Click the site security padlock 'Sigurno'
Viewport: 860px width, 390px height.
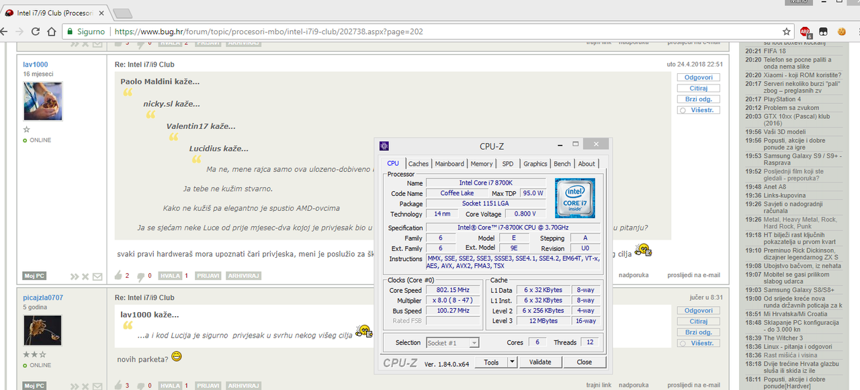coord(86,32)
